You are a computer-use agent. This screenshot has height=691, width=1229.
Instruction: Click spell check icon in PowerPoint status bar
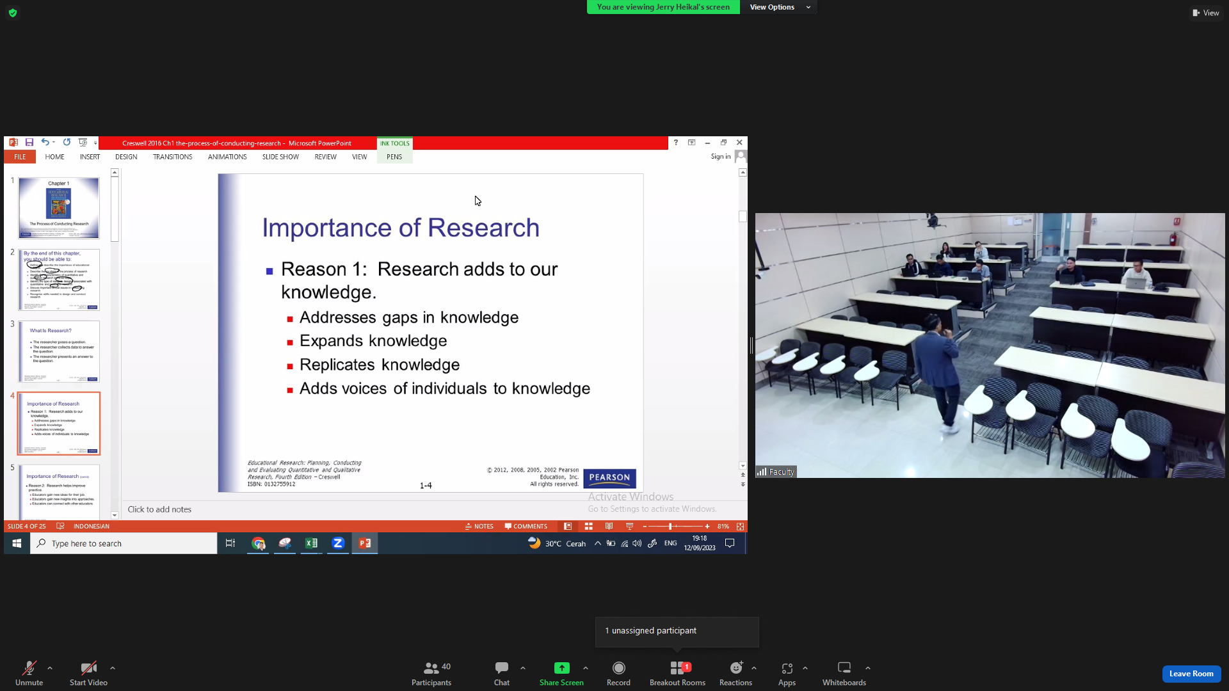(x=60, y=527)
